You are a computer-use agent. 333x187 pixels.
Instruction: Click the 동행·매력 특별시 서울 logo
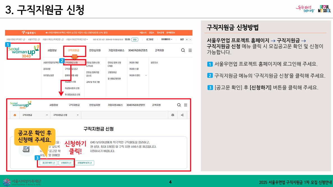point(305,9)
